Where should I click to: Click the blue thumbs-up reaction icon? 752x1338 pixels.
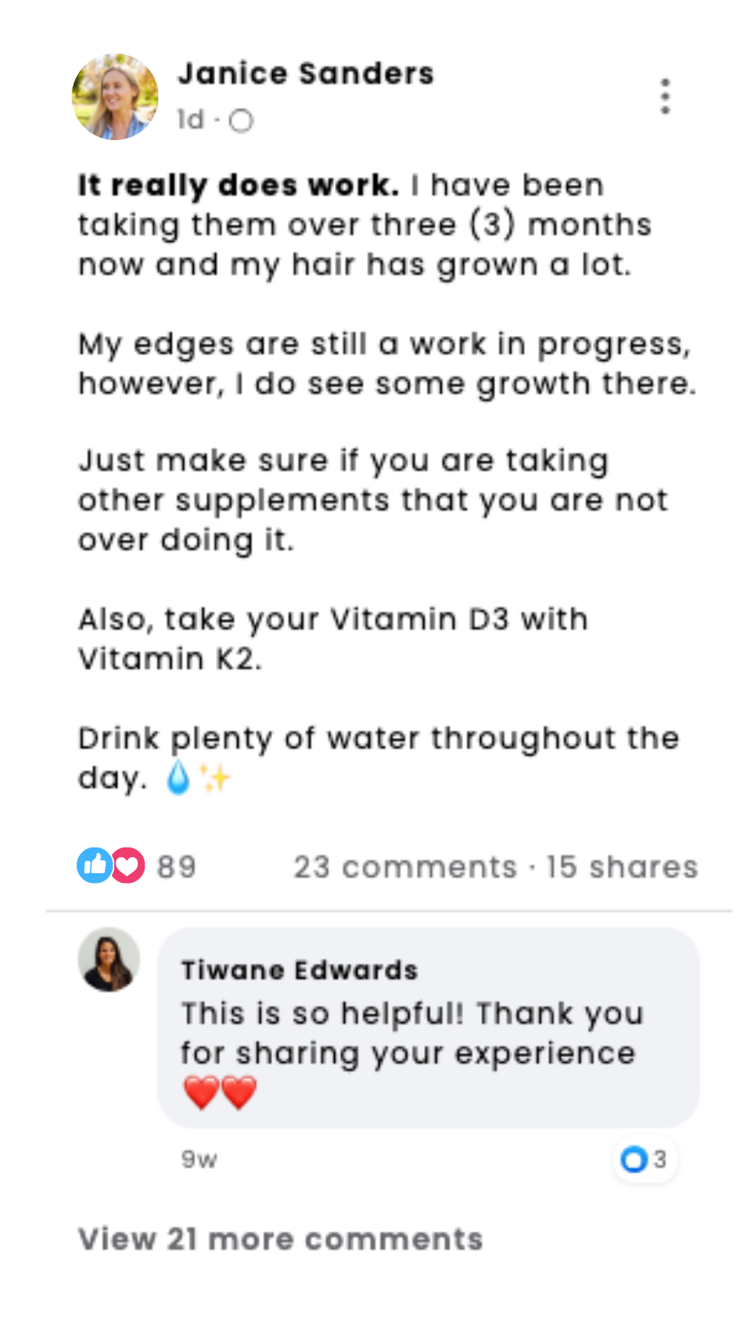click(94, 866)
